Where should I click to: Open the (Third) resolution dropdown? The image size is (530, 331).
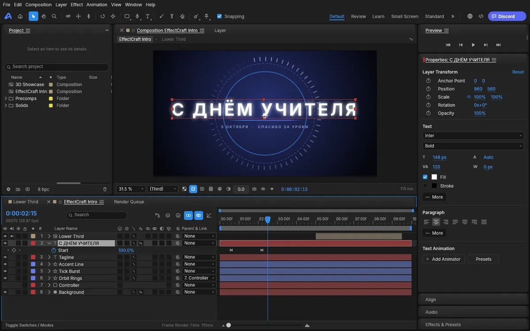(x=163, y=189)
